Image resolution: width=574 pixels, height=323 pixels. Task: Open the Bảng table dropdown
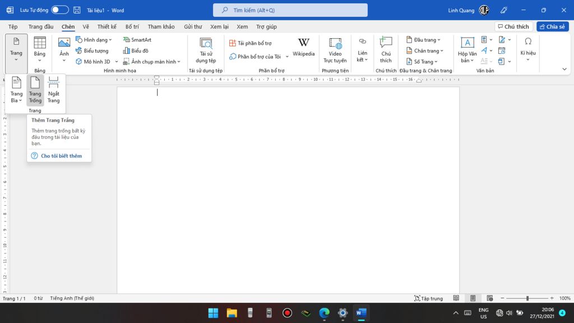point(40,50)
